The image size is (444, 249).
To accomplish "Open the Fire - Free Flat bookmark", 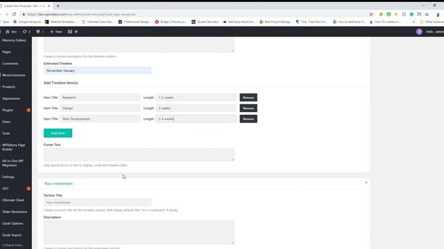I will (x=311, y=21).
